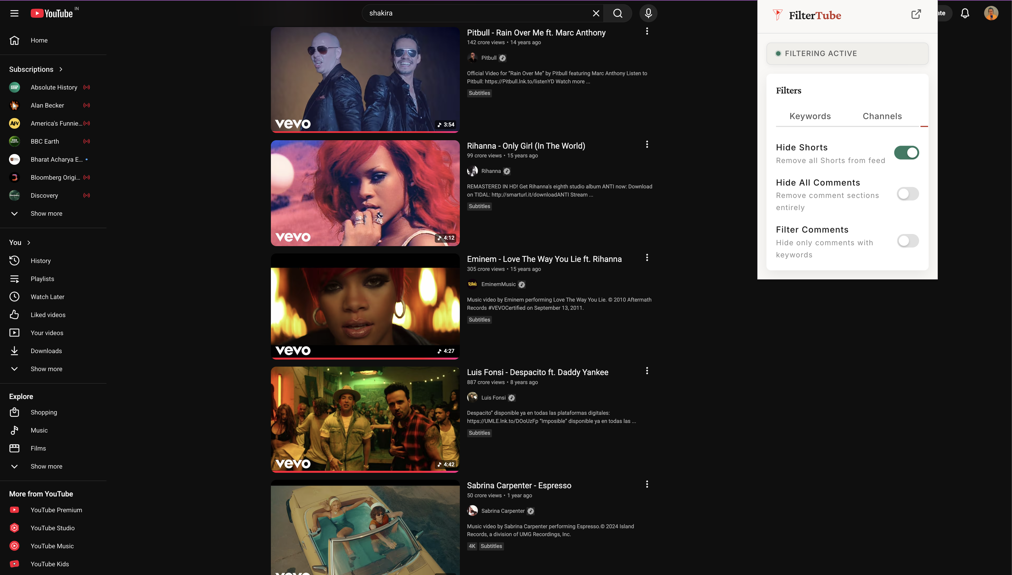The height and width of the screenshot is (575, 1012).
Task: Turn on the Filter Comments toggle
Action: point(908,241)
